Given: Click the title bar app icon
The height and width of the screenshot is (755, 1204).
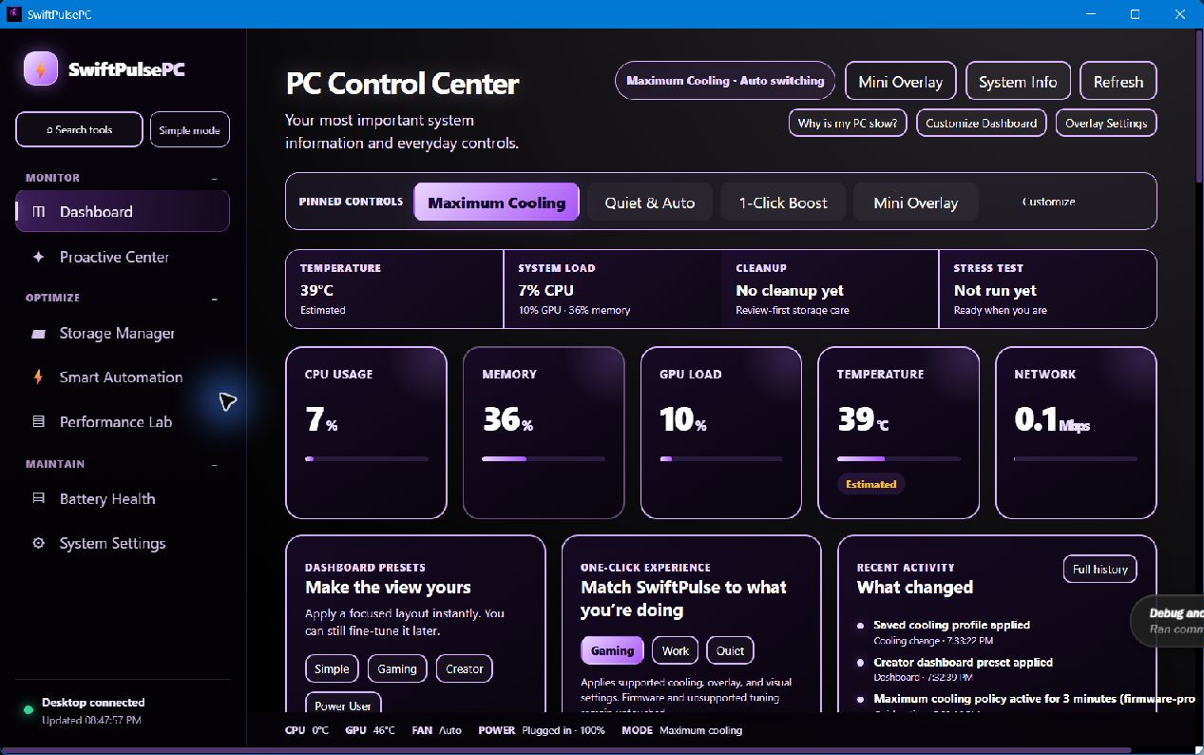Looking at the screenshot, I should [13, 14].
